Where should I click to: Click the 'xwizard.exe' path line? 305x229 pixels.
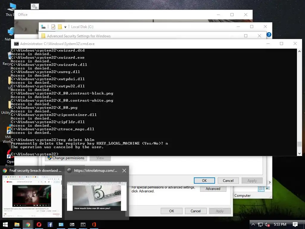[x=48, y=58]
